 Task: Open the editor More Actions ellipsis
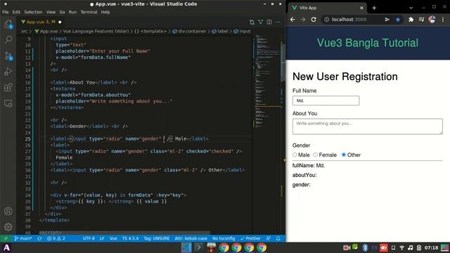(278, 22)
